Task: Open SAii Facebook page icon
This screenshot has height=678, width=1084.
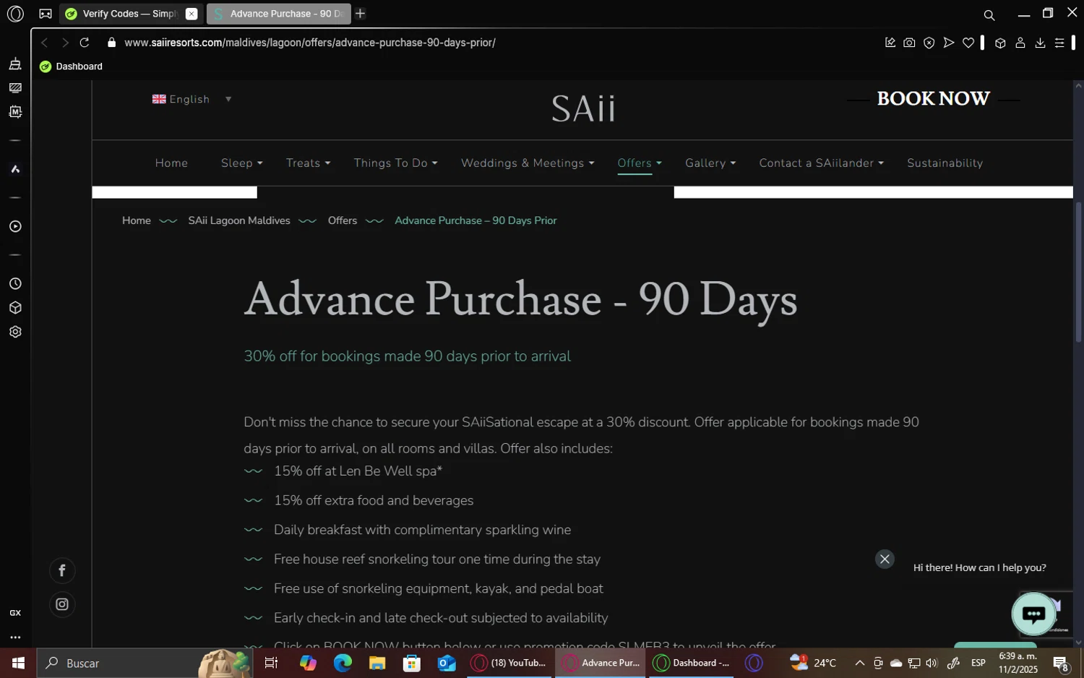Action: [x=62, y=571]
